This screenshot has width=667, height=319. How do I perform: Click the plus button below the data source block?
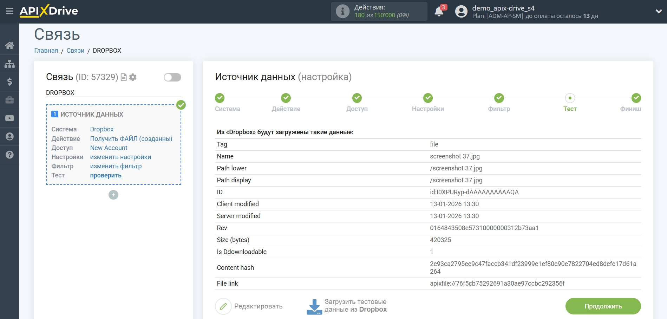coord(113,195)
